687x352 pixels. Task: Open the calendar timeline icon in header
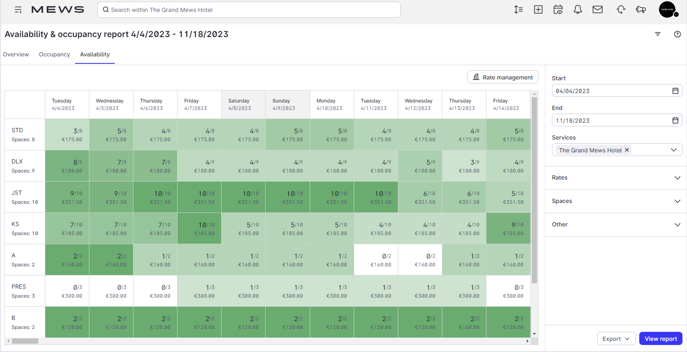click(558, 10)
